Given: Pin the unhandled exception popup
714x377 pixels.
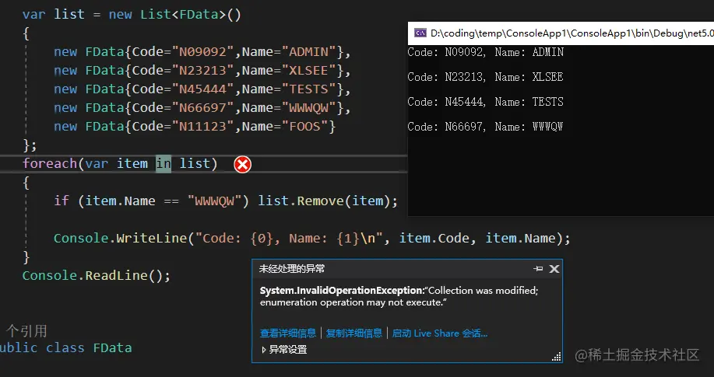Looking at the screenshot, I should (x=538, y=269).
